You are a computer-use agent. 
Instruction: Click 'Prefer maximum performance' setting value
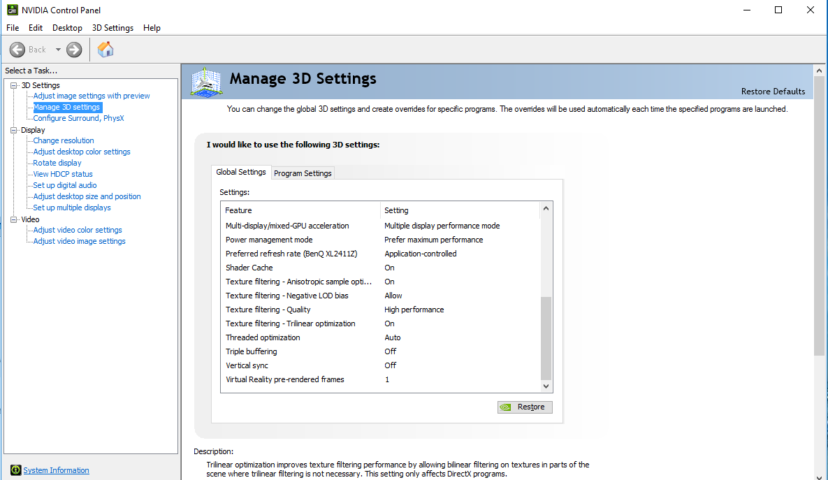[433, 240]
